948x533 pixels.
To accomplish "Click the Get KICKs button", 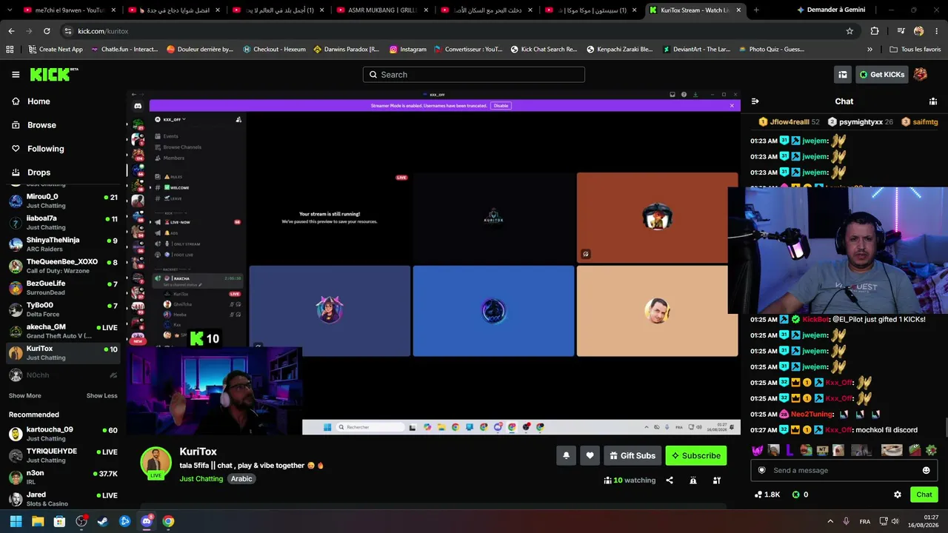I will pos(881,74).
